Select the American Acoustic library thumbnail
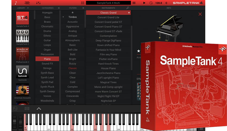The height and width of the screenshot is (131, 227). [23, 90]
